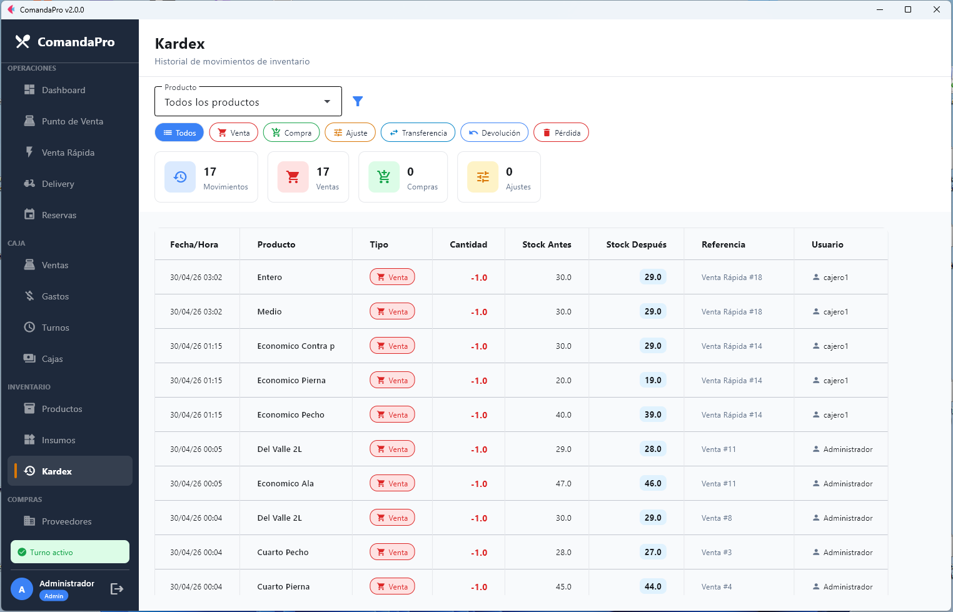Open Turnos in the sidebar
This screenshot has height=612, width=953.
coord(69,328)
